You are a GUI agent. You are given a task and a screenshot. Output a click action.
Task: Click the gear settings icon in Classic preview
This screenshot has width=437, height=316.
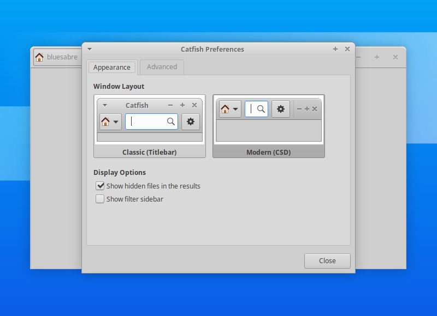pos(191,121)
